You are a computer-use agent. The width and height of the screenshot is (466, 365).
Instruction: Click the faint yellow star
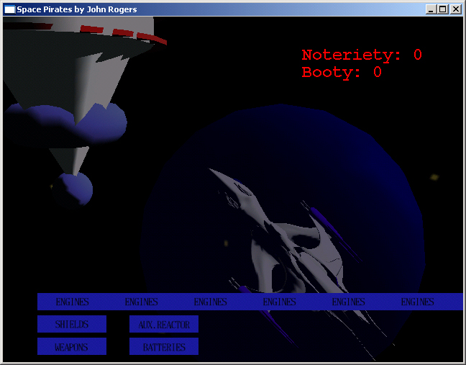click(x=434, y=177)
